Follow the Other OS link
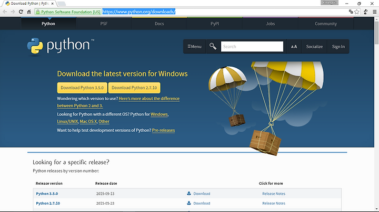Viewport: 379px width, 212px height. click(x=104, y=121)
